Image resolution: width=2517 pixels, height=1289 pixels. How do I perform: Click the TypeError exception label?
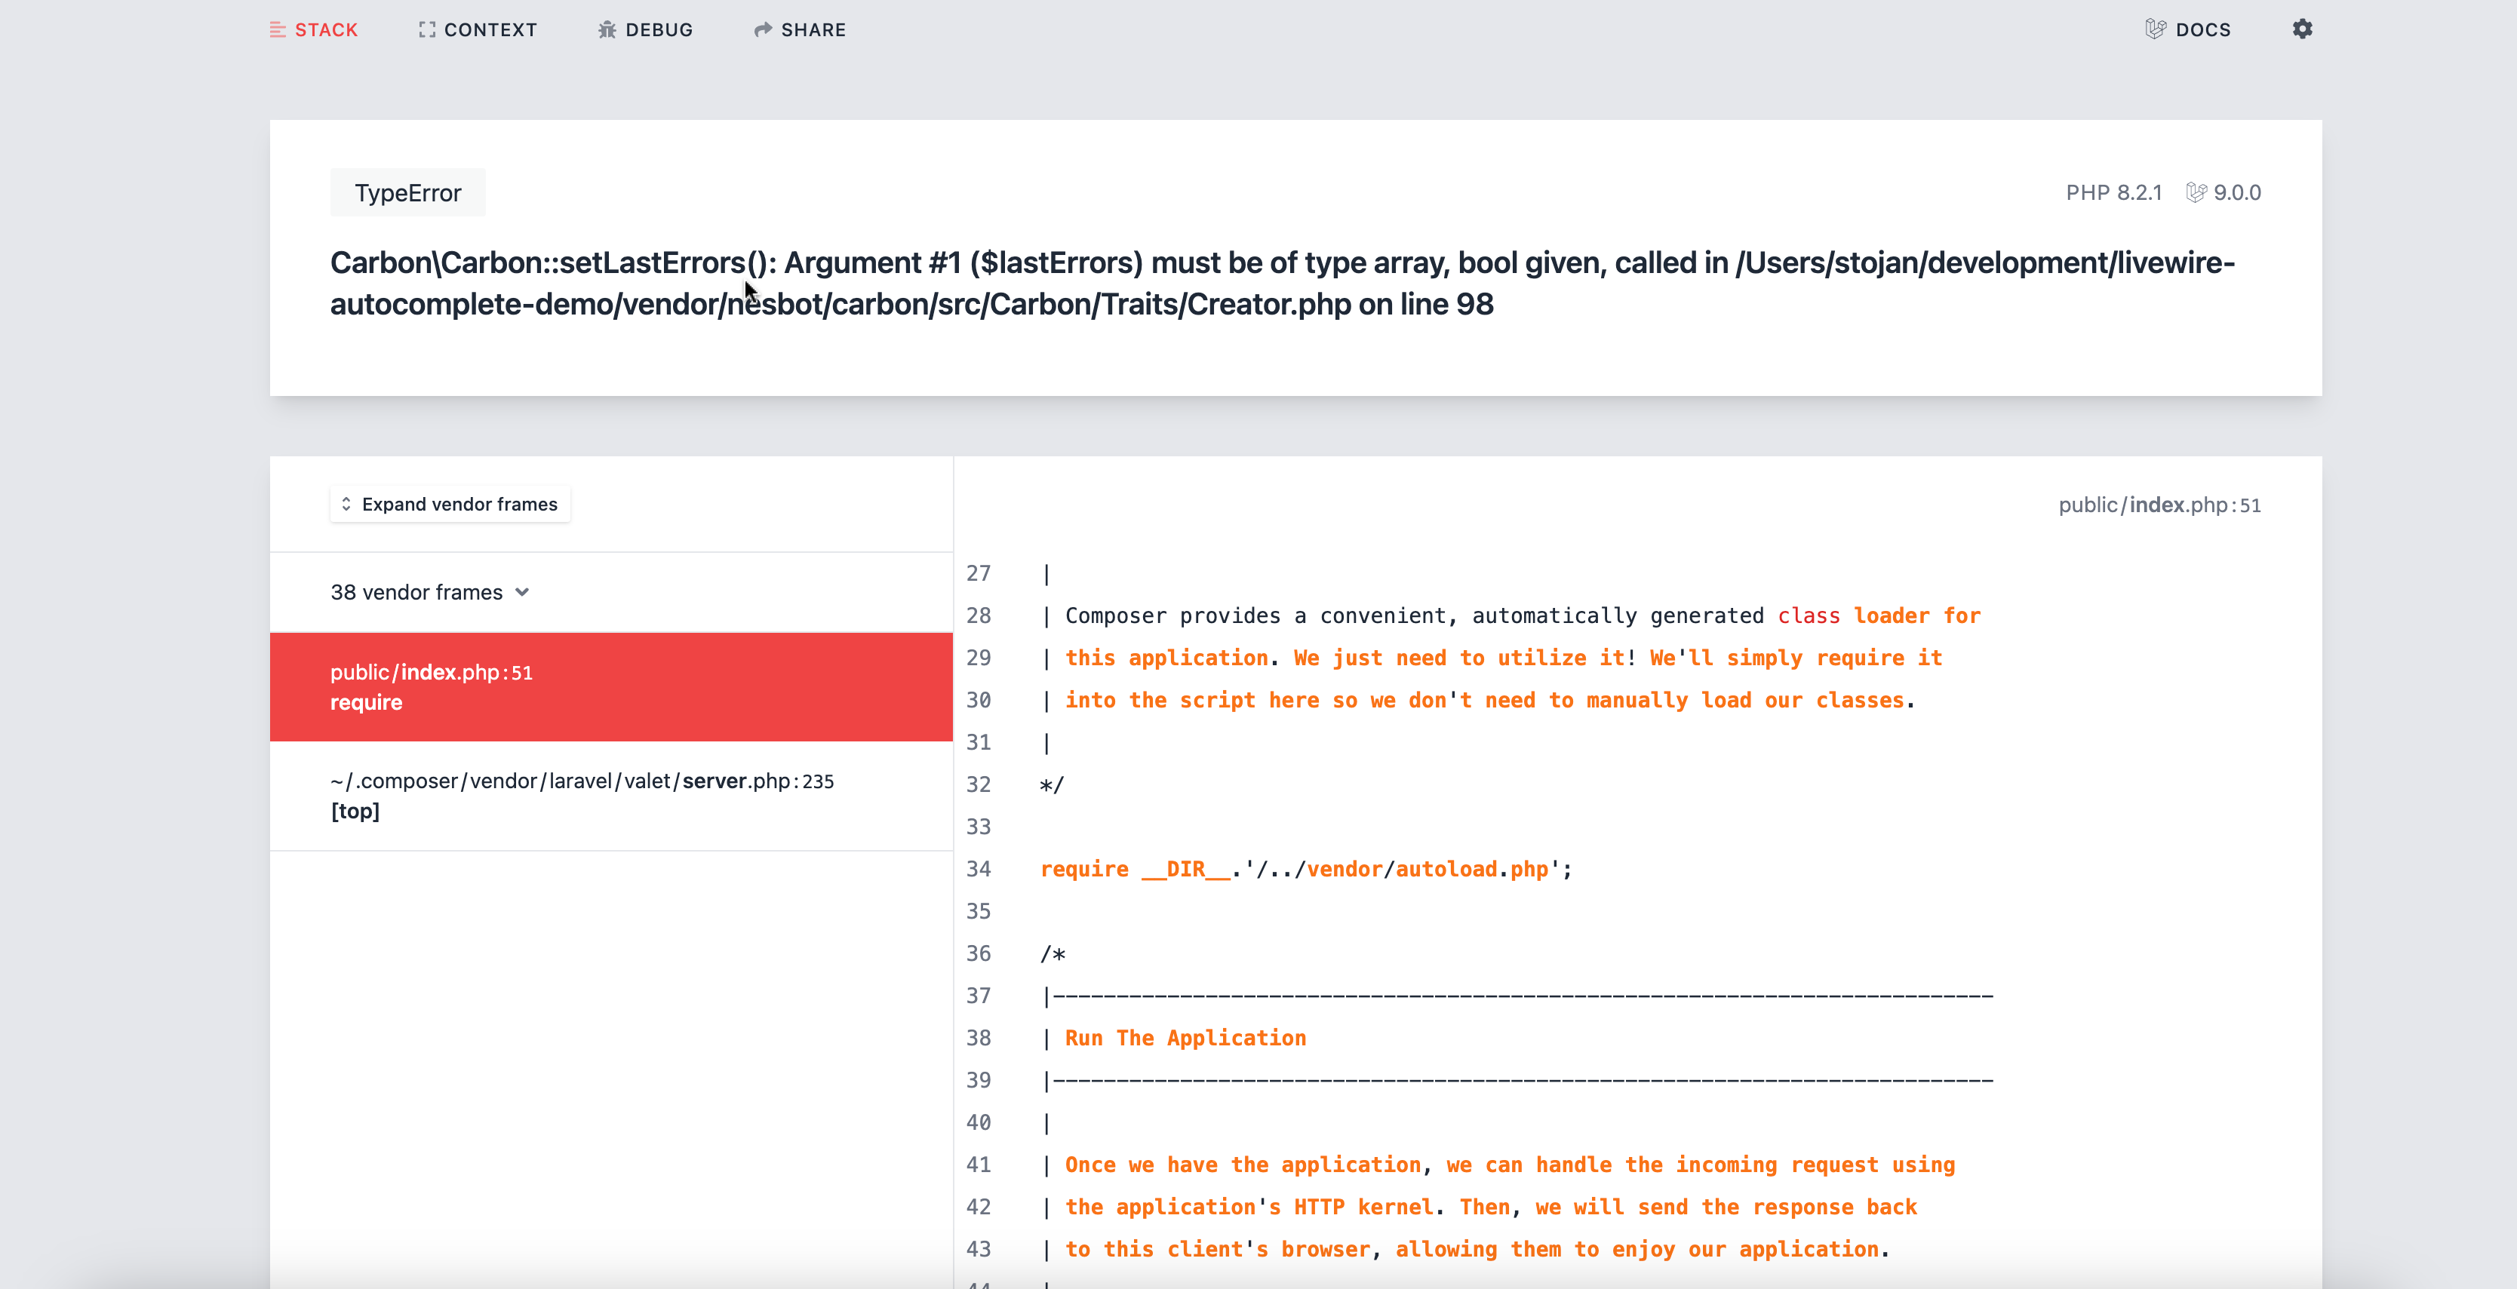(x=407, y=192)
